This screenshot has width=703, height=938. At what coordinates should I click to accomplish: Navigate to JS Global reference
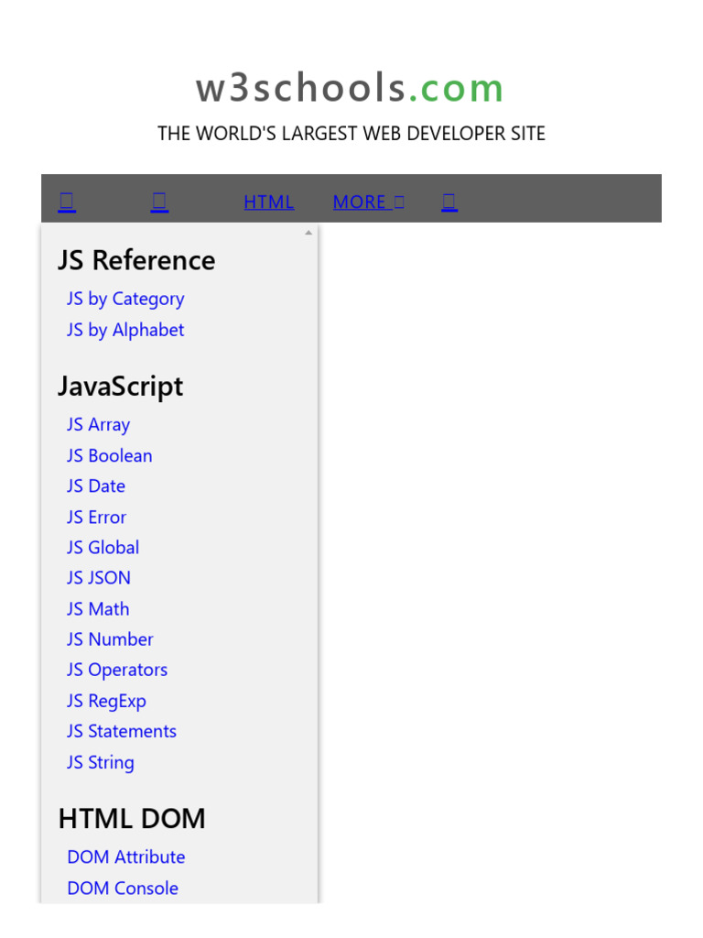(103, 547)
